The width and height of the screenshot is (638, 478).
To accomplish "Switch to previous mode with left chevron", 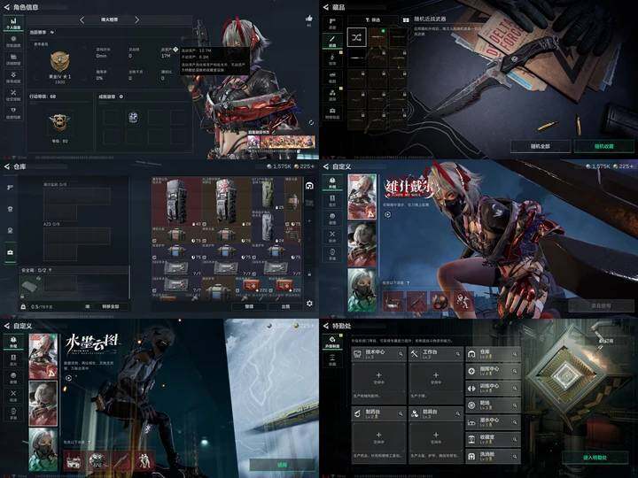I will click(x=82, y=19).
